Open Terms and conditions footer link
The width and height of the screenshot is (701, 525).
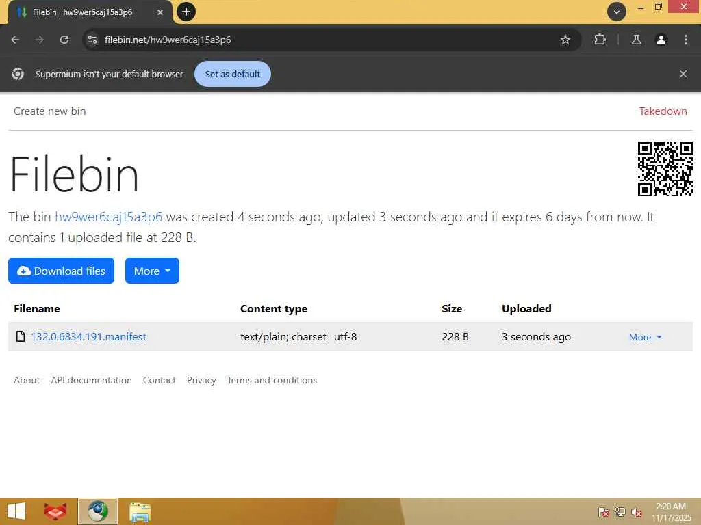(272, 380)
